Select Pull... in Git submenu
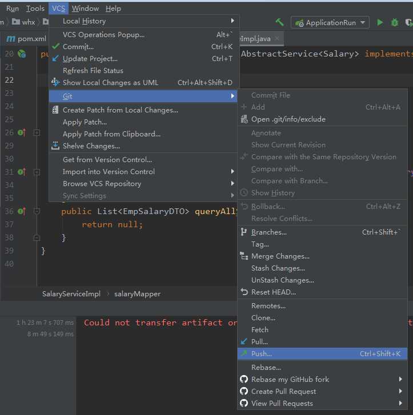The width and height of the screenshot is (413, 415). tap(322, 342)
